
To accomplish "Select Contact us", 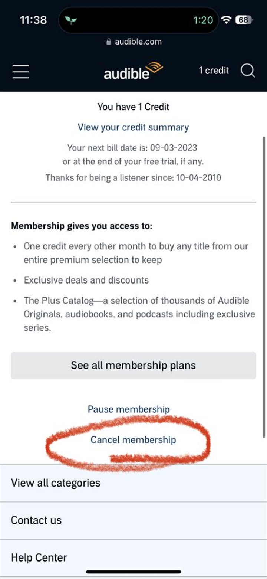I will [x=36, y=520].
